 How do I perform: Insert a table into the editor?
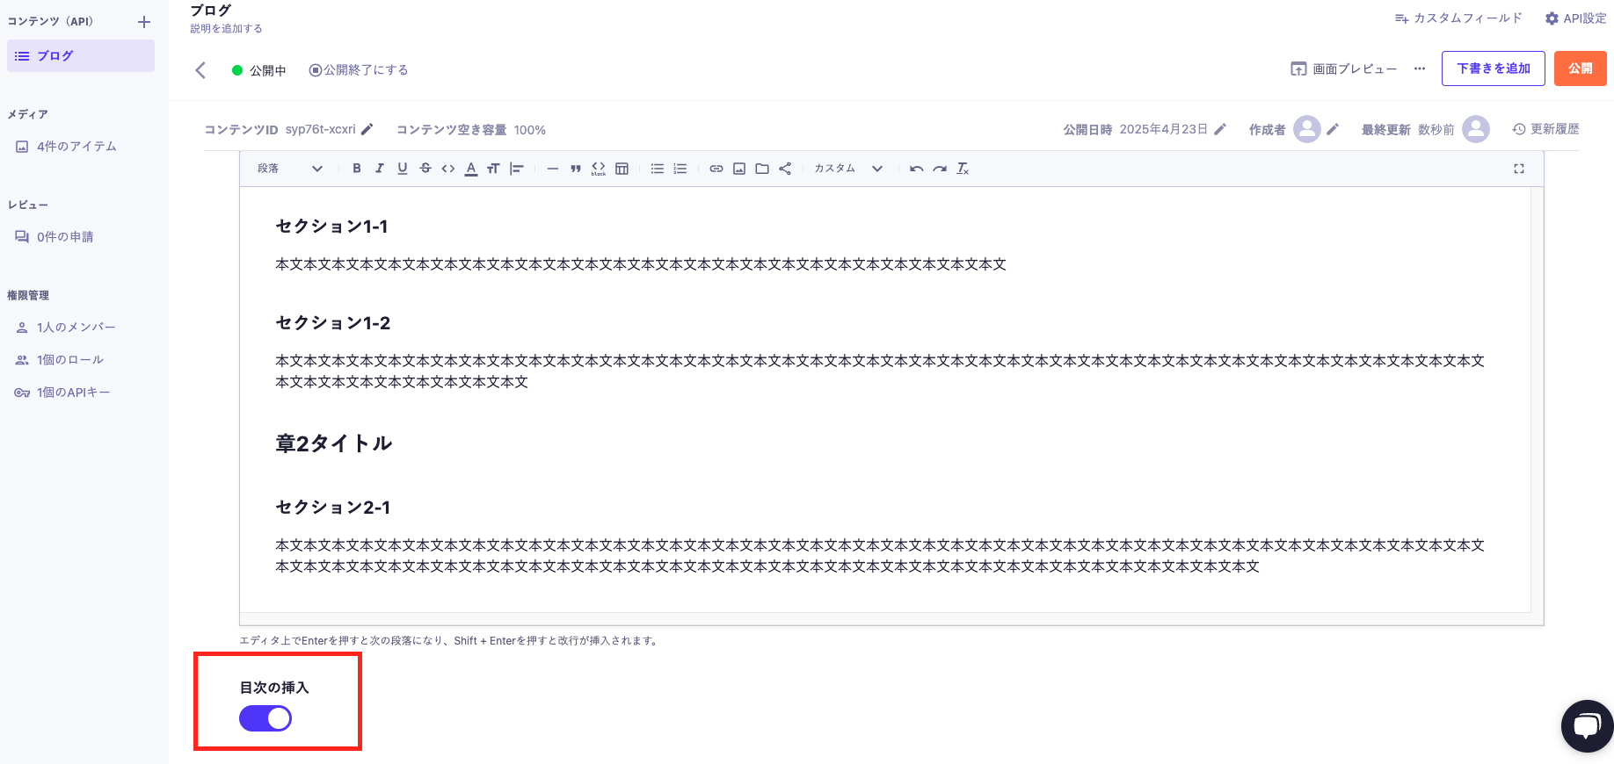coord(622,169)
